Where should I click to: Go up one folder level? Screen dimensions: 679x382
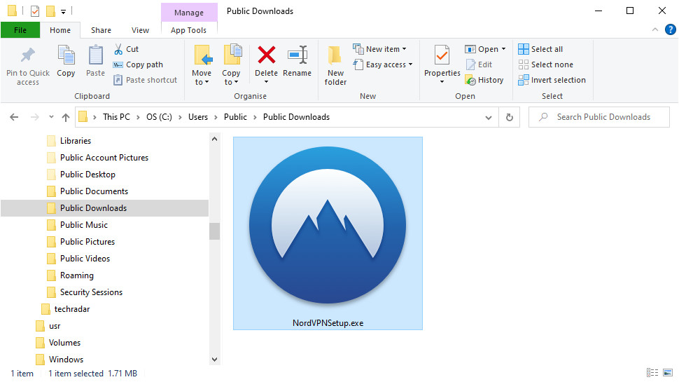pos(65,117)
